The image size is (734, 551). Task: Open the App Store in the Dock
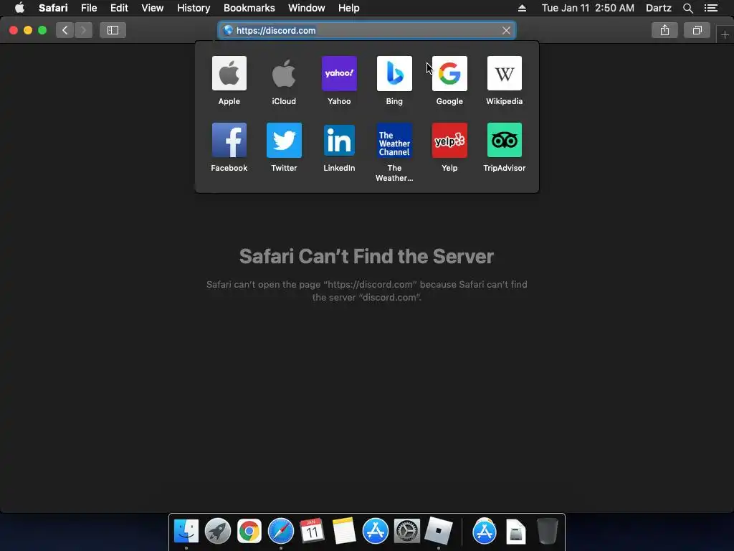(x=376, y=532)
